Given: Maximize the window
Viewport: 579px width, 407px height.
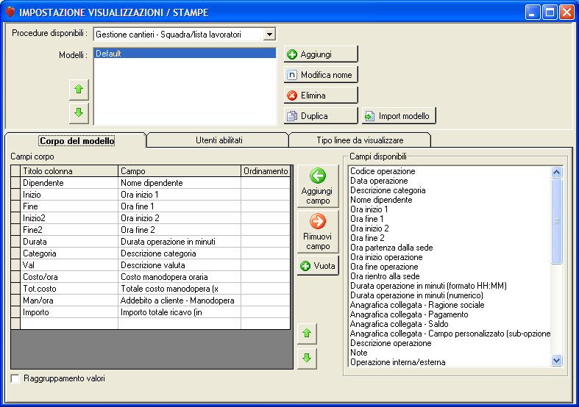Looking at the screenshot, I should point(549,12).
